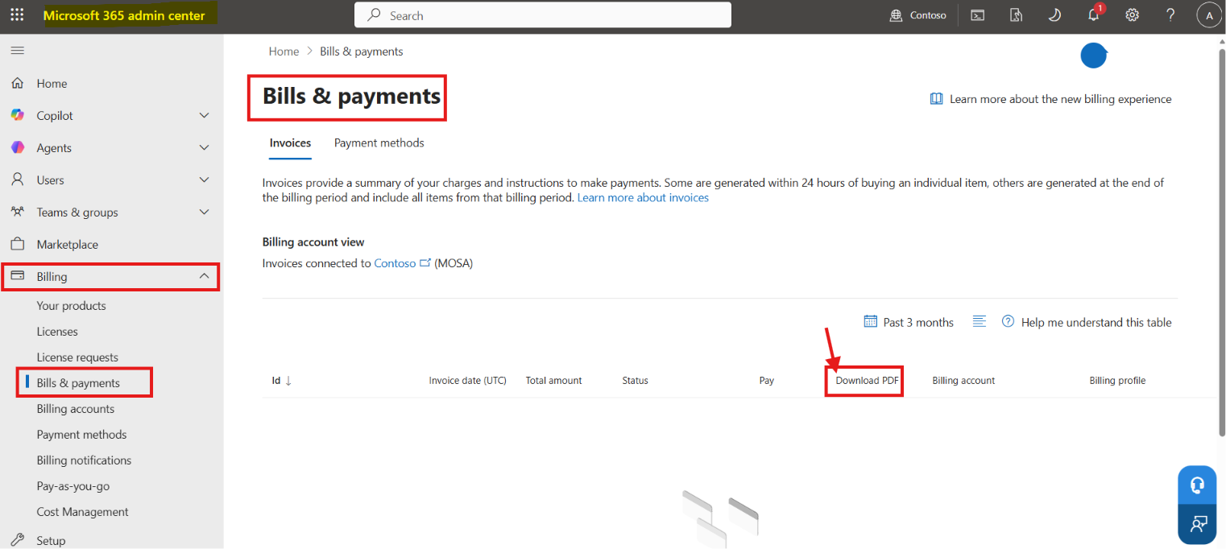Open notifications bell icon
Screen dimensions: 1226x549
tap(1094, 14)
